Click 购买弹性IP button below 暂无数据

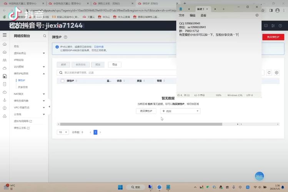pyautogui.click(x=146, y=111)
